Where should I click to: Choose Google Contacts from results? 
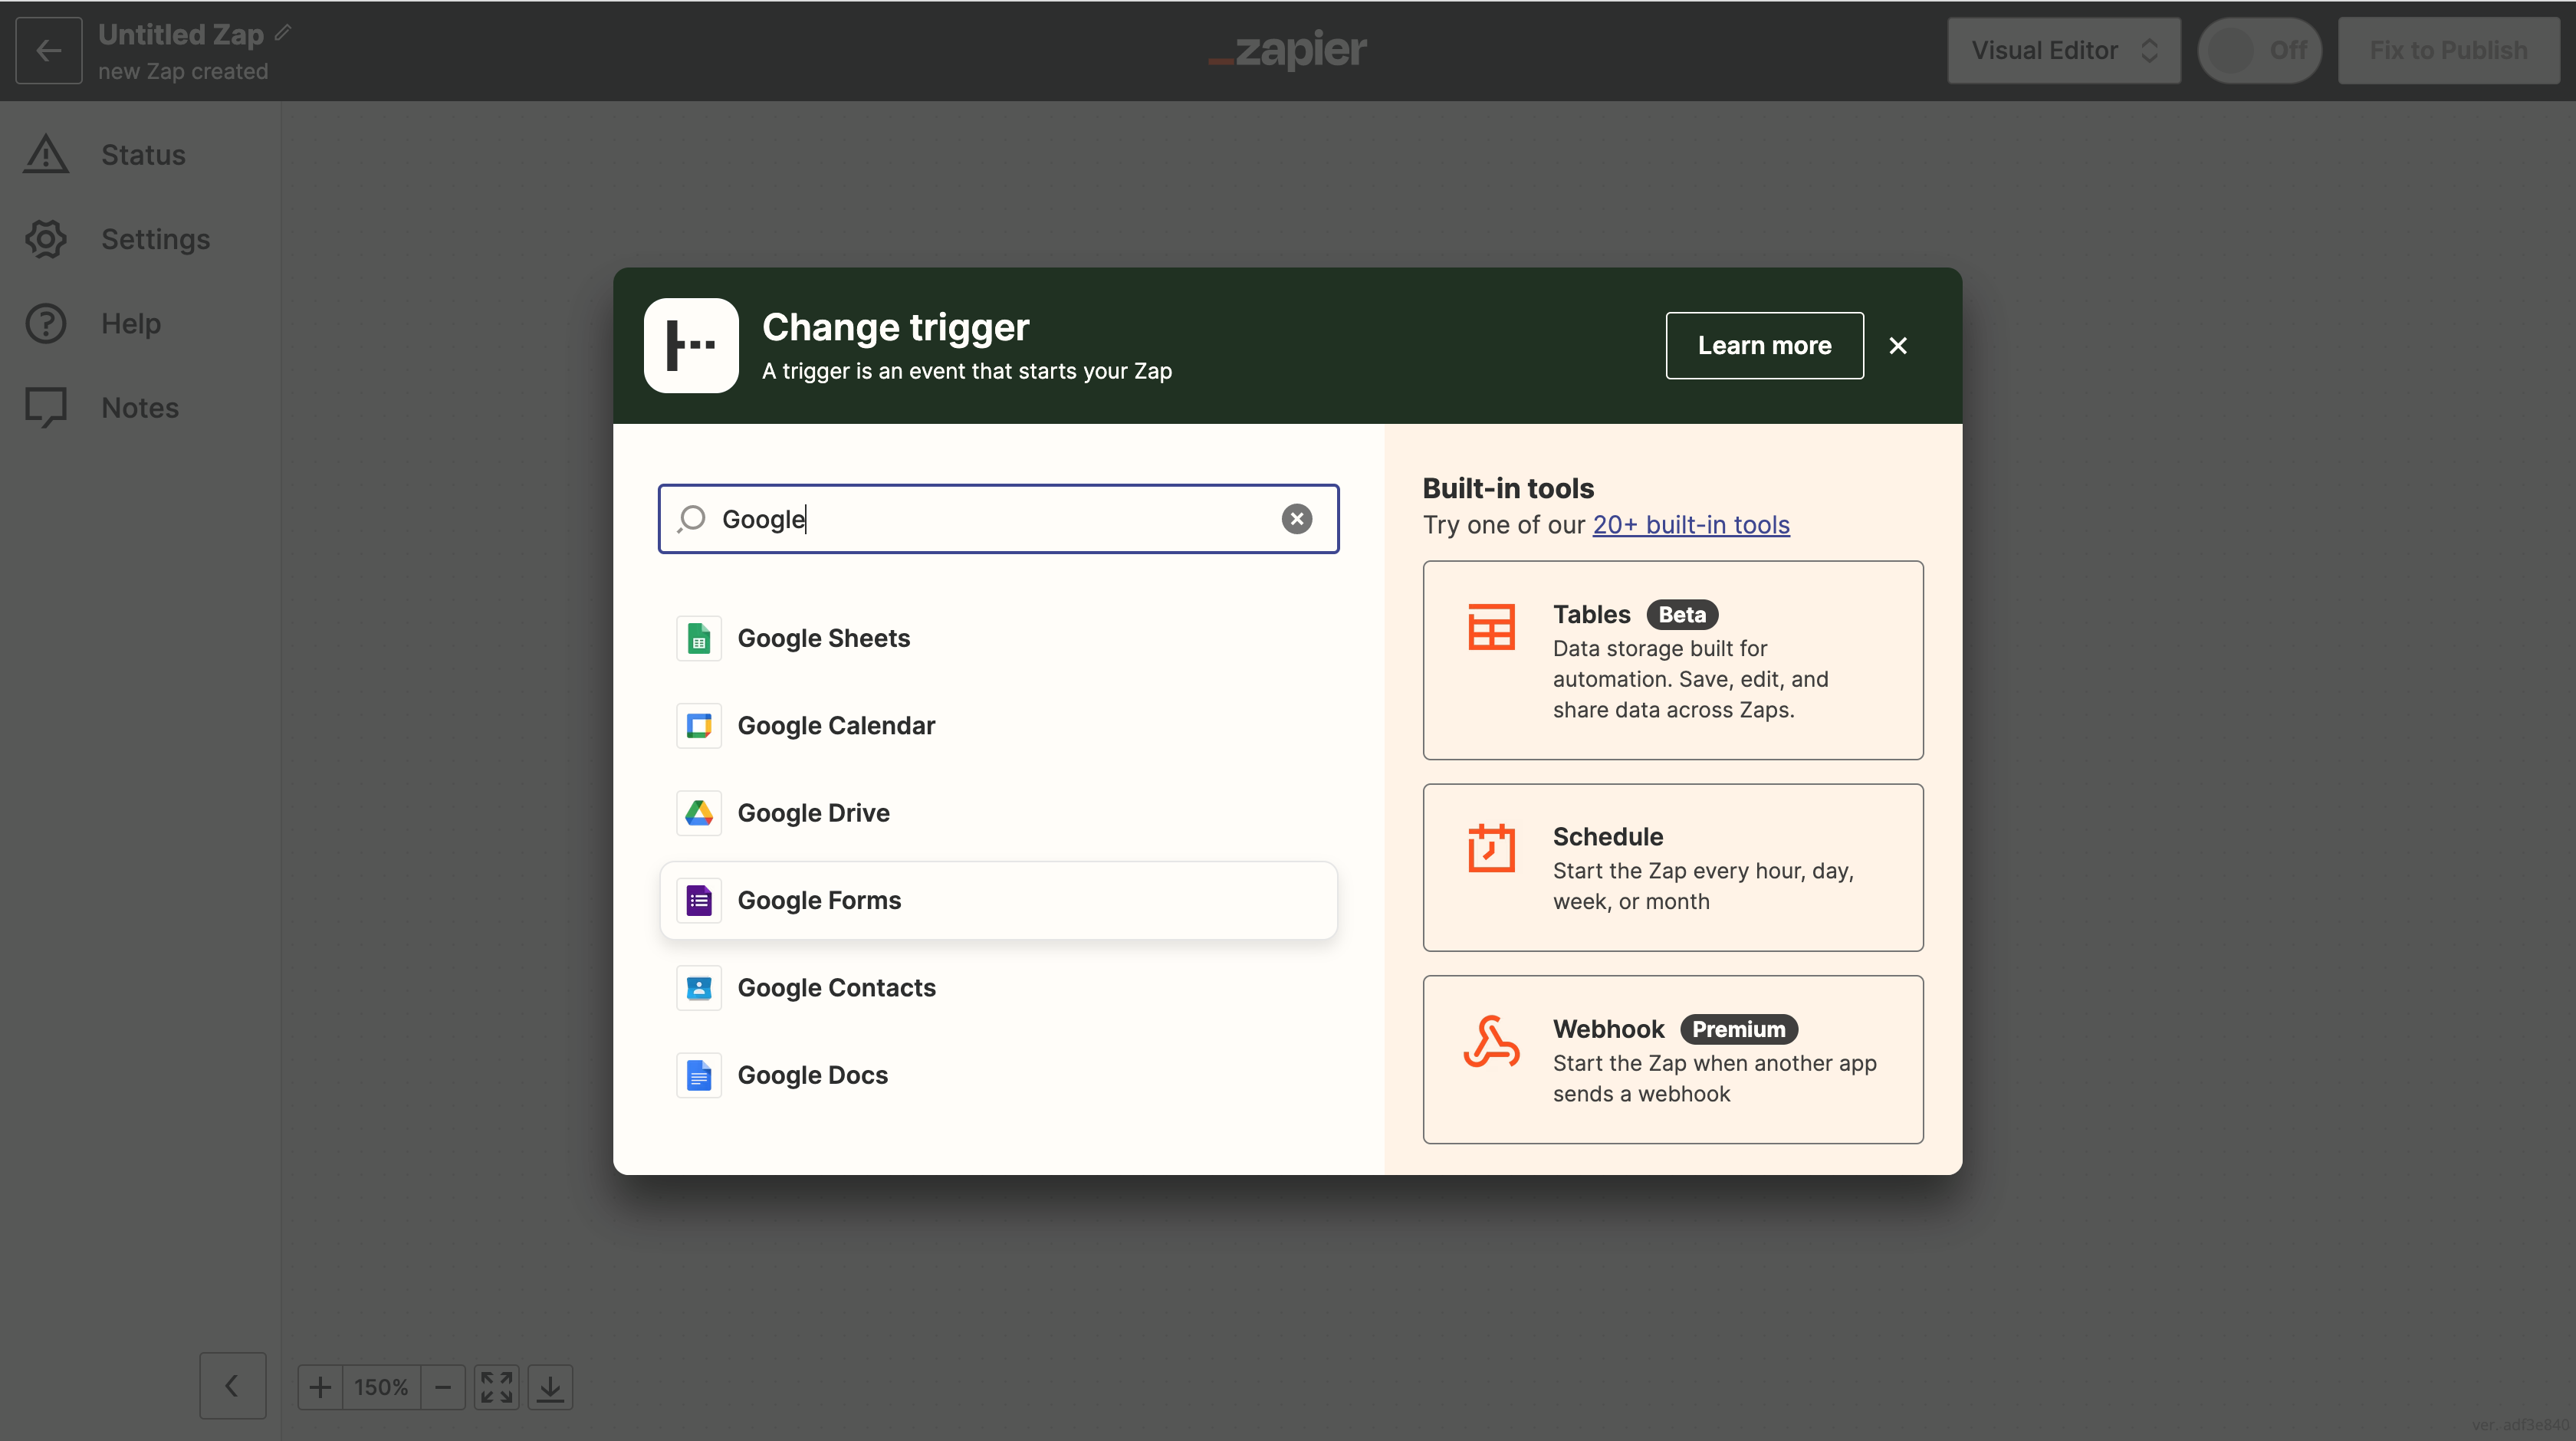[998, 987]
